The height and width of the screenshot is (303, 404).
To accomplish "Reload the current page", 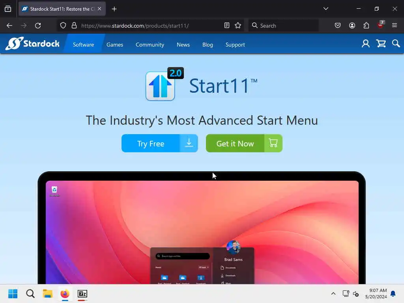I will tap(38, 26).
